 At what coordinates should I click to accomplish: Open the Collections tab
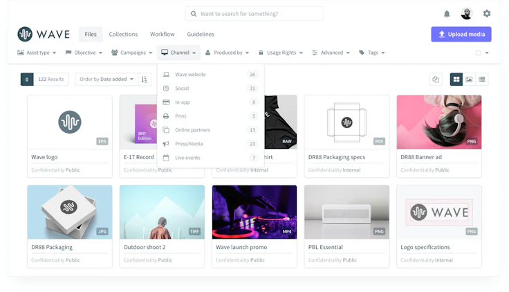123,34
